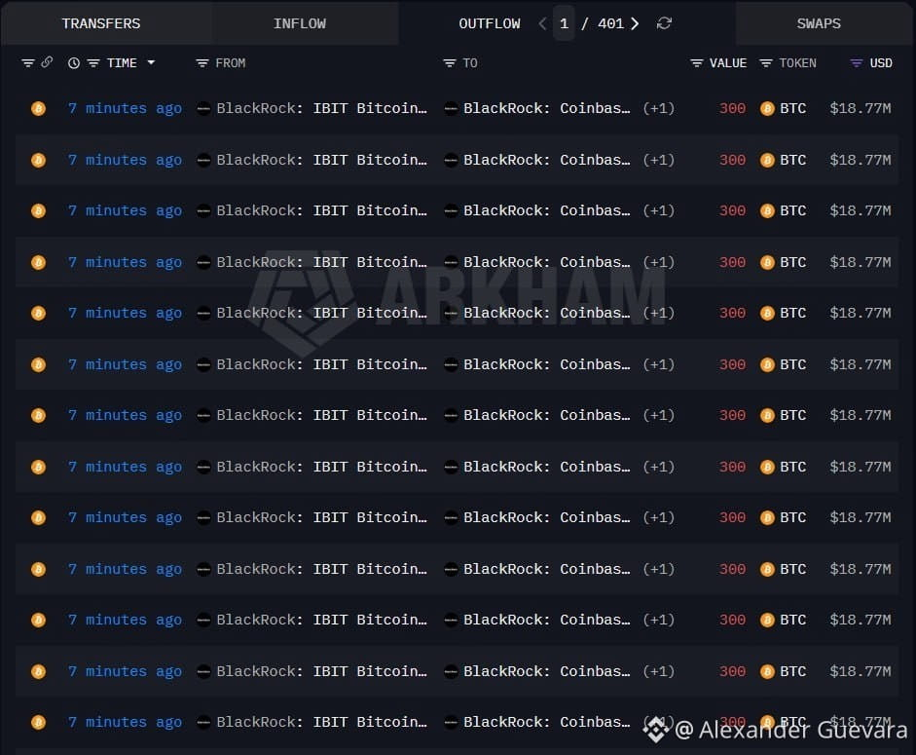Switch to the TRANSFERS tab

click(x=101, y=23)
